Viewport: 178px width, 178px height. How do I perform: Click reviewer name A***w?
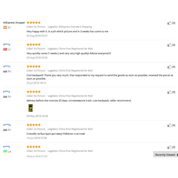[7, 125]
